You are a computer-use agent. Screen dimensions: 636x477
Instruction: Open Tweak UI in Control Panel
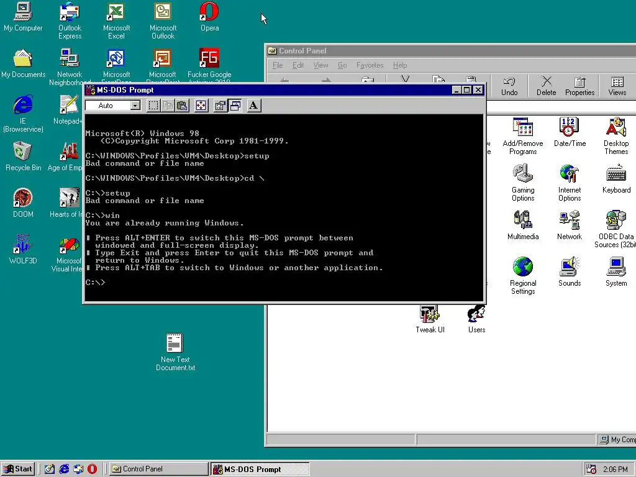(x=430, y=319)
